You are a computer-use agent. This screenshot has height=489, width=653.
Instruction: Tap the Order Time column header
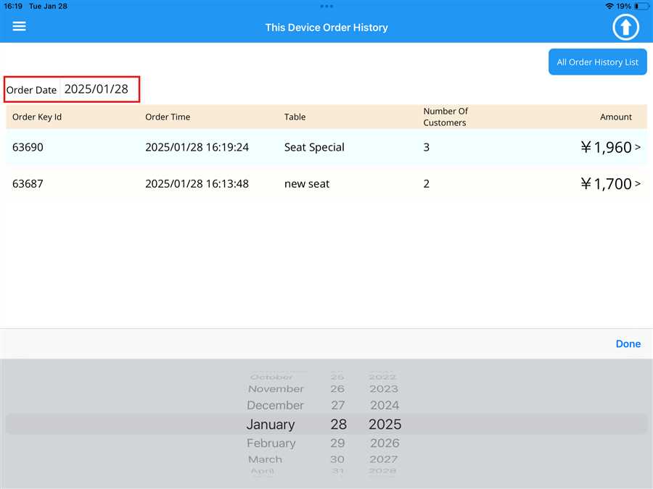168,117
